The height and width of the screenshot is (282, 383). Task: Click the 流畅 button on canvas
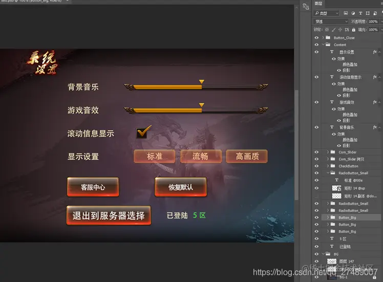coord(201,156)
